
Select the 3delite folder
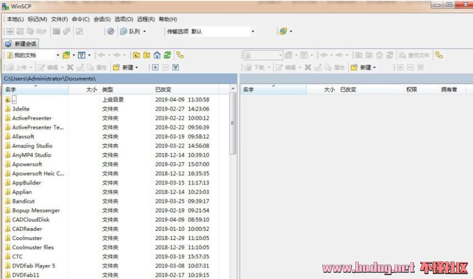click(21, 109)
